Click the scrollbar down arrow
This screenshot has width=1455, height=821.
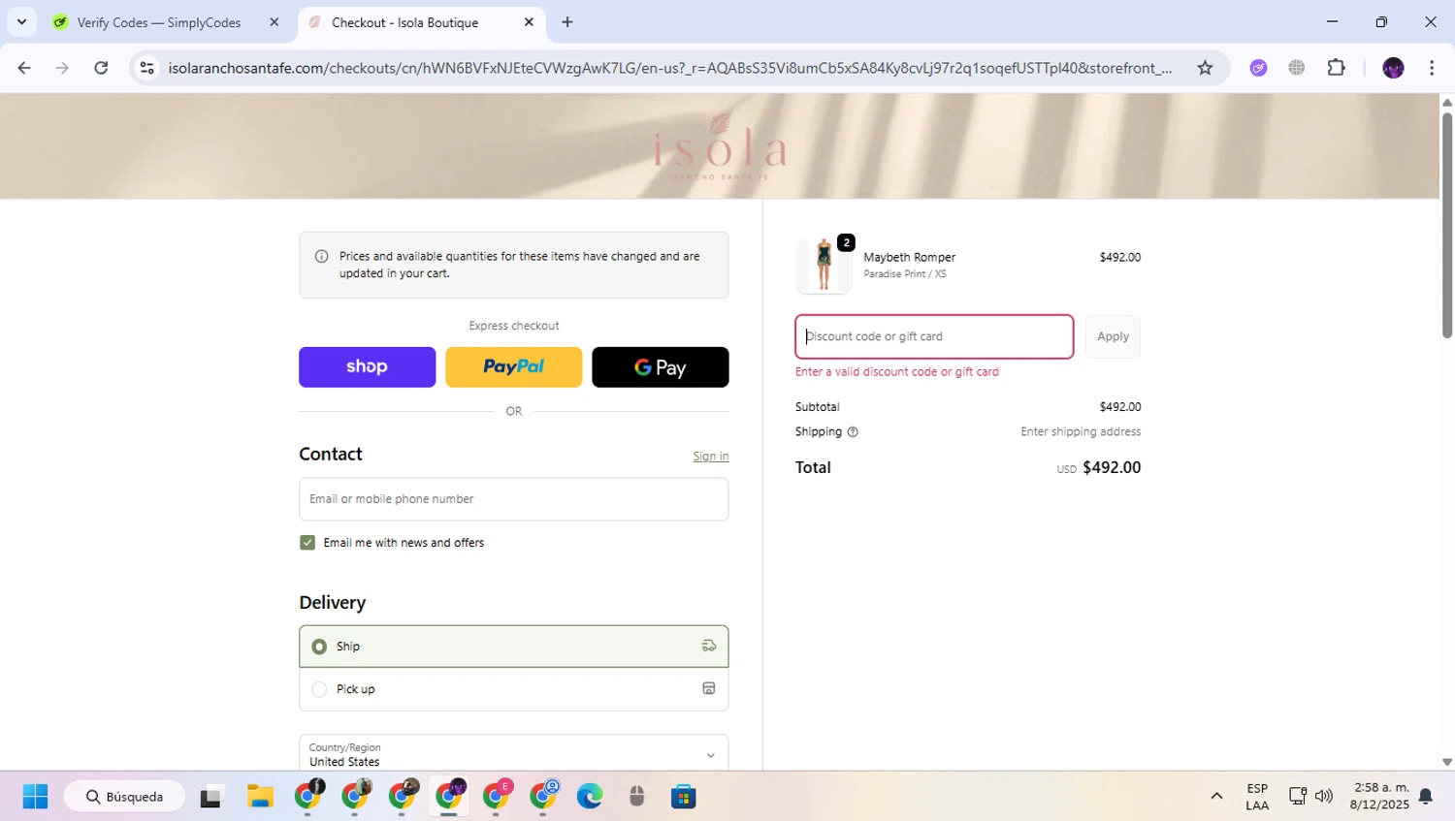(x=1447, y=763)
